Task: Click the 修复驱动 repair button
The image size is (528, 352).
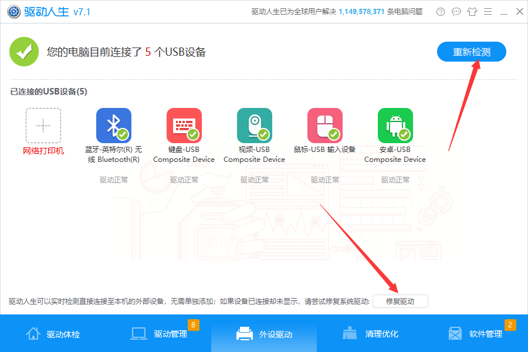Action: 400,301
